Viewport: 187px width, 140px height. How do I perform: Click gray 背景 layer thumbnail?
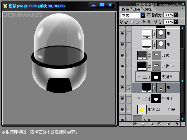(137, 119)
